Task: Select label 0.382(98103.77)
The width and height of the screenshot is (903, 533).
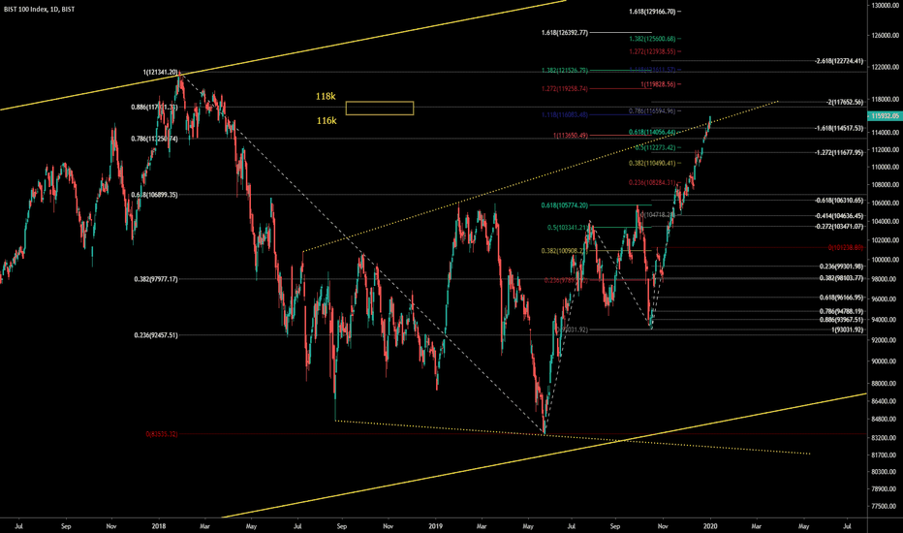Action: pos(841,278)
